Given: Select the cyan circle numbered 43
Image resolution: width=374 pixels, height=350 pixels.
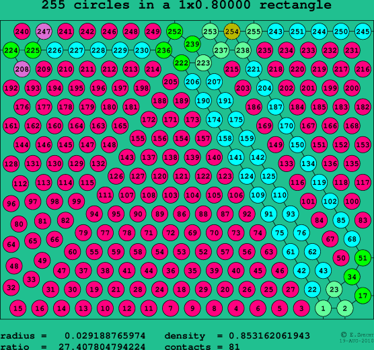Looking at the screenshot, I should pyautogui.click(x=323, y=271).
